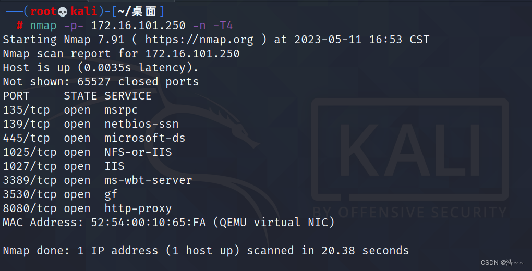Click the ms-wbt-server service text
The height and width of the screenshot is (271, 532).
pos(148,180)
